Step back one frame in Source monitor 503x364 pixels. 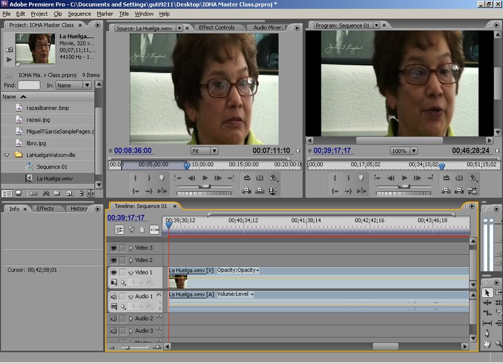(x=192, y=178)
